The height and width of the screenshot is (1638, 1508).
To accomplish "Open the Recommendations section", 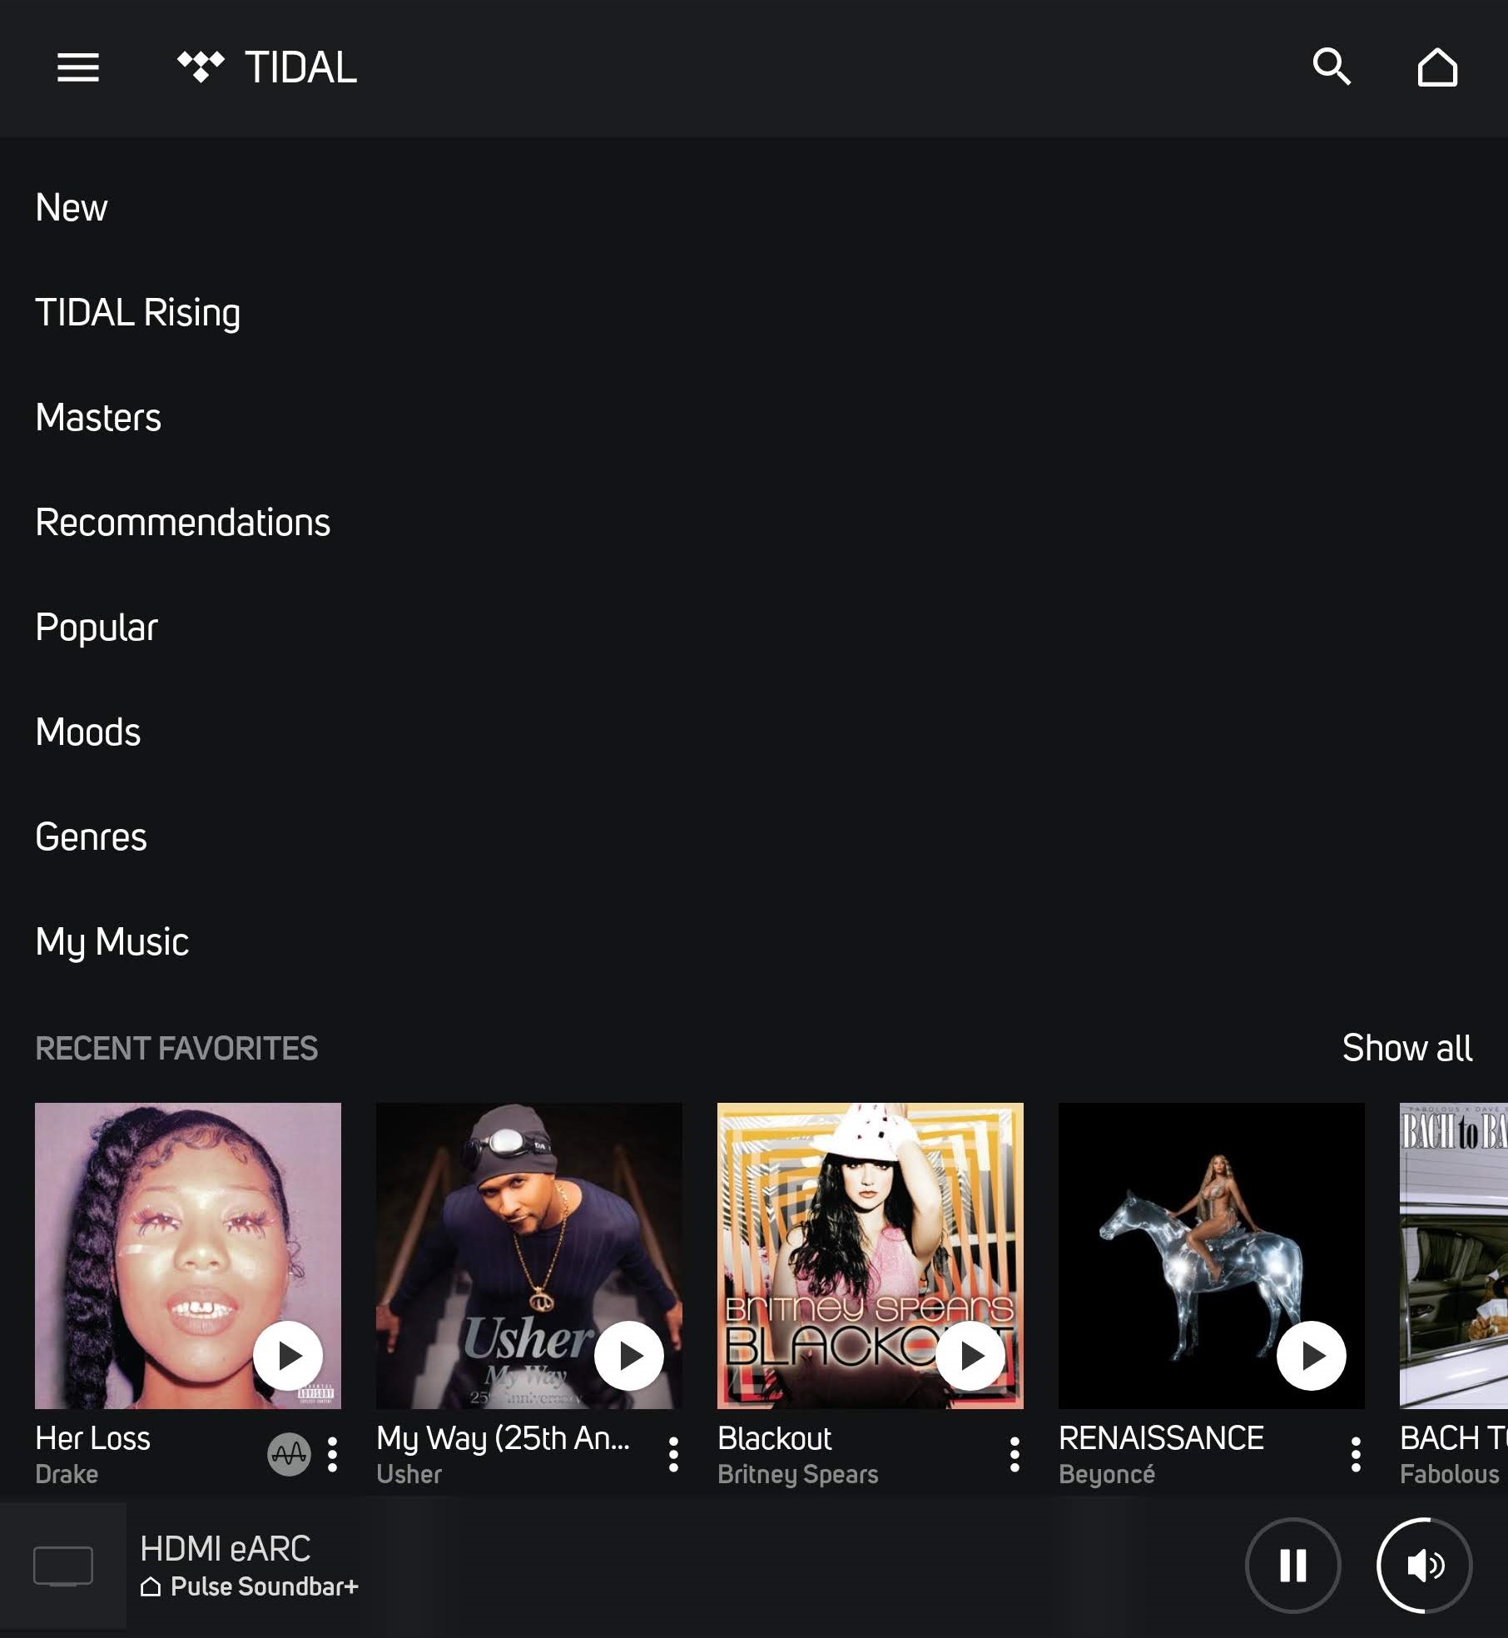I will (183, 522).
